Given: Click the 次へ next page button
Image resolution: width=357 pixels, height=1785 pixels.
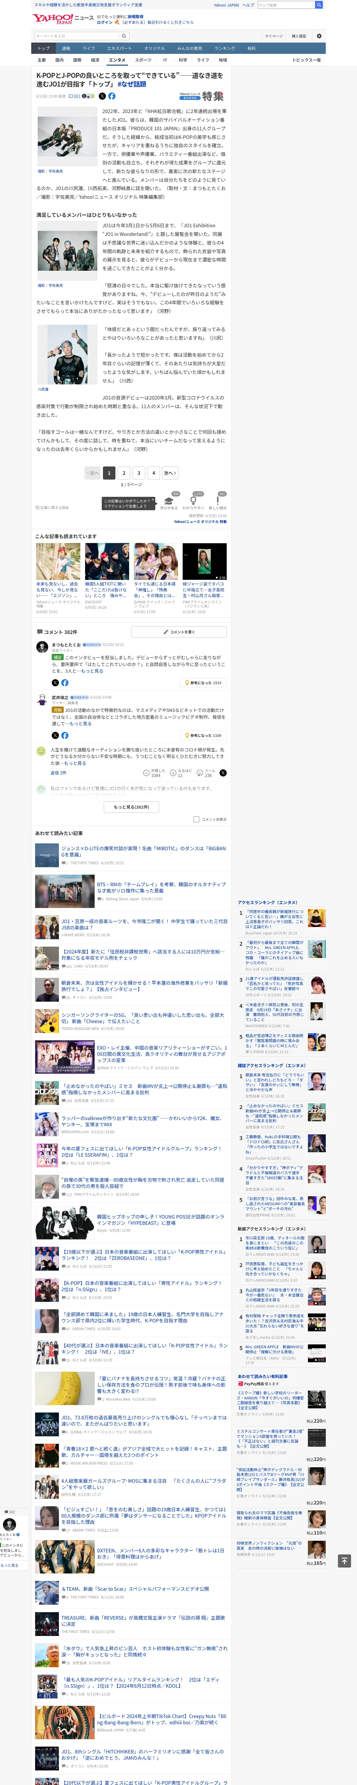Looking at the screenshot, I should (170, 473).
